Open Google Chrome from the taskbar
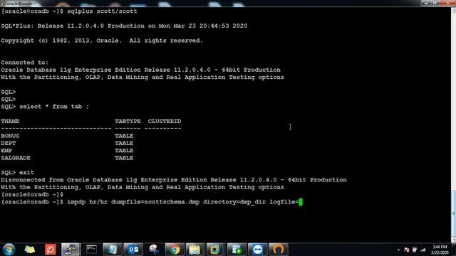The width and height of the screenshot is (456, 256). click(x=175, y=250)
